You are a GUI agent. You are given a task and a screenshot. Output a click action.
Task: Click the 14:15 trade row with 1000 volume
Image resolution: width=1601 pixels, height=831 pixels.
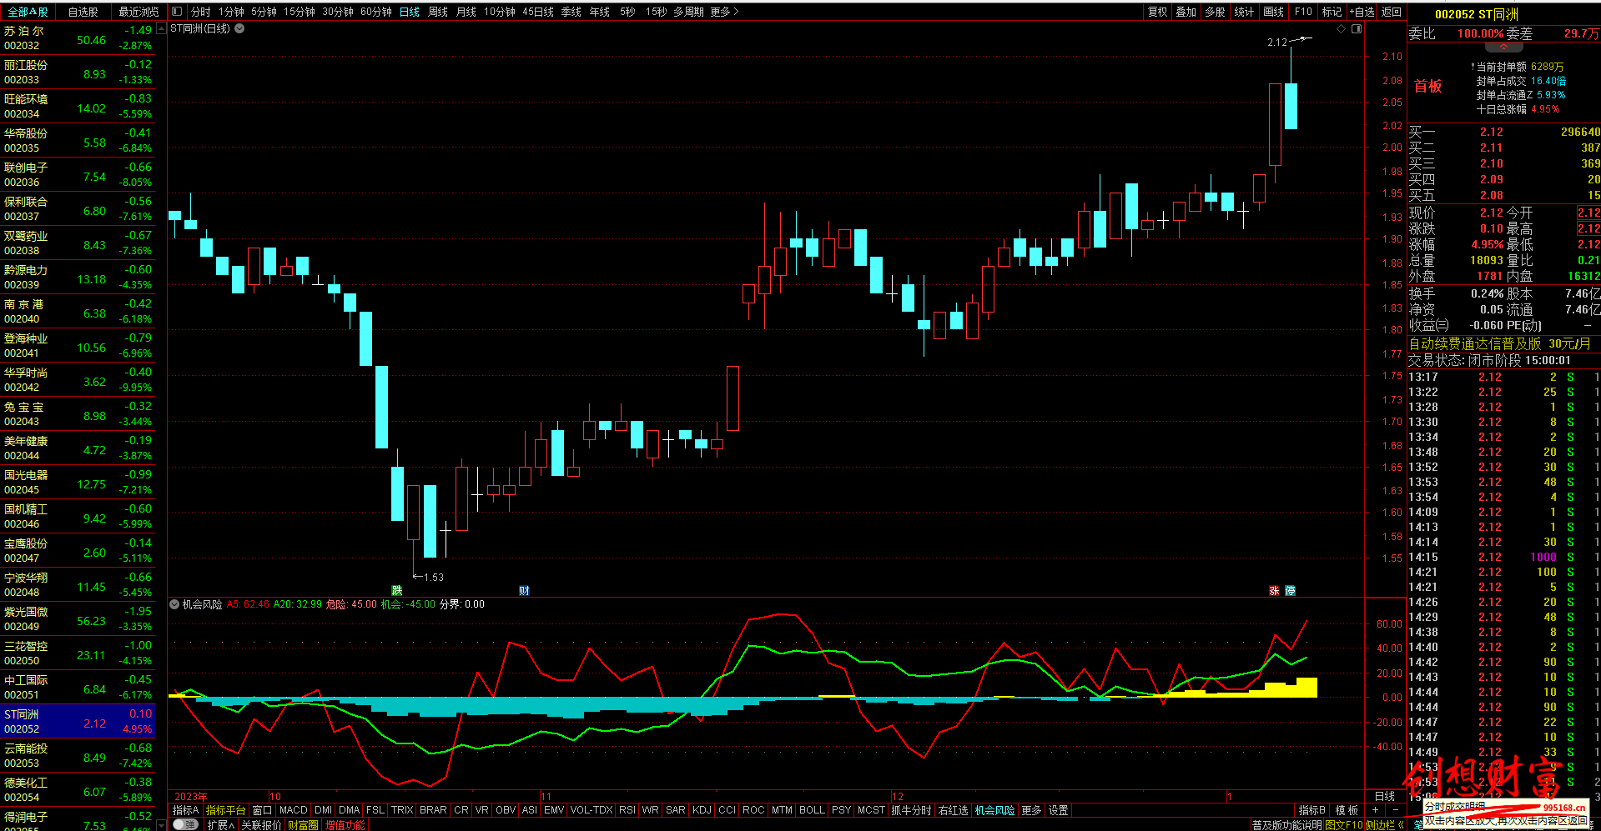point(1504,557)
